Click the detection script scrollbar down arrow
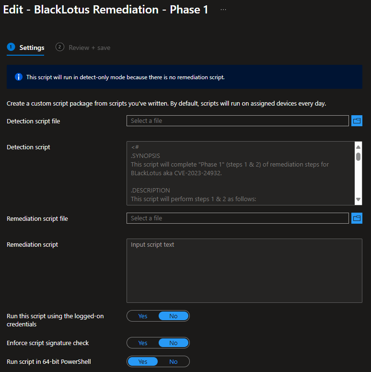Viewport: 371px width, 372px height. [x=358, y=200]
